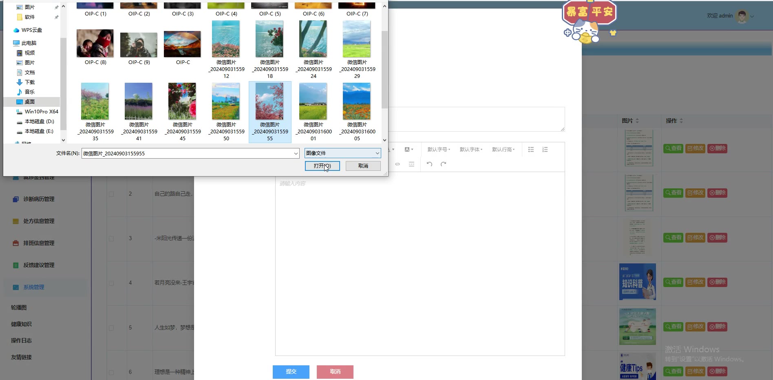Screen dimensions: 773x380
Task: Click the 下载 folder icon in navigation pane
Action: pos(19,82)
